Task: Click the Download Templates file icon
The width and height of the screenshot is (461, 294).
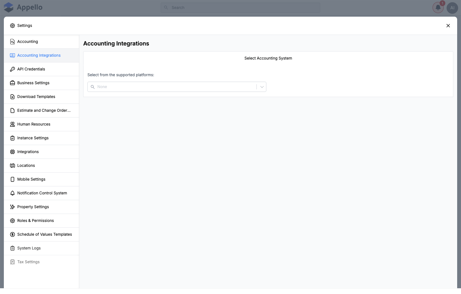Action: (x=12, y=97)
